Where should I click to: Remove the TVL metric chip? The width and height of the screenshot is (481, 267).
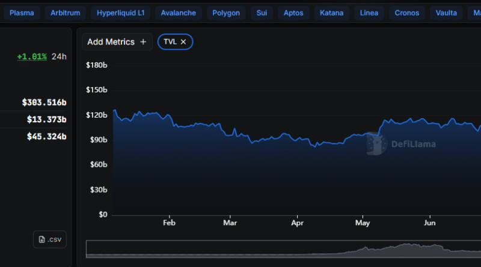[x=183, y=41]
